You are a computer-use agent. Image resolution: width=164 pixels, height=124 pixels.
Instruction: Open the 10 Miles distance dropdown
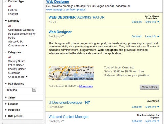tap(21, 90)
